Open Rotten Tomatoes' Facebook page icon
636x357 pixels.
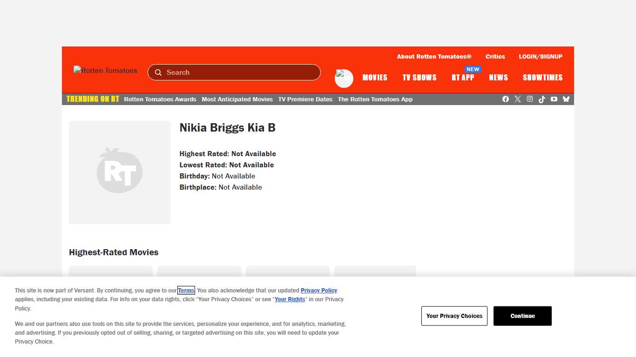[x=506, y=99]
